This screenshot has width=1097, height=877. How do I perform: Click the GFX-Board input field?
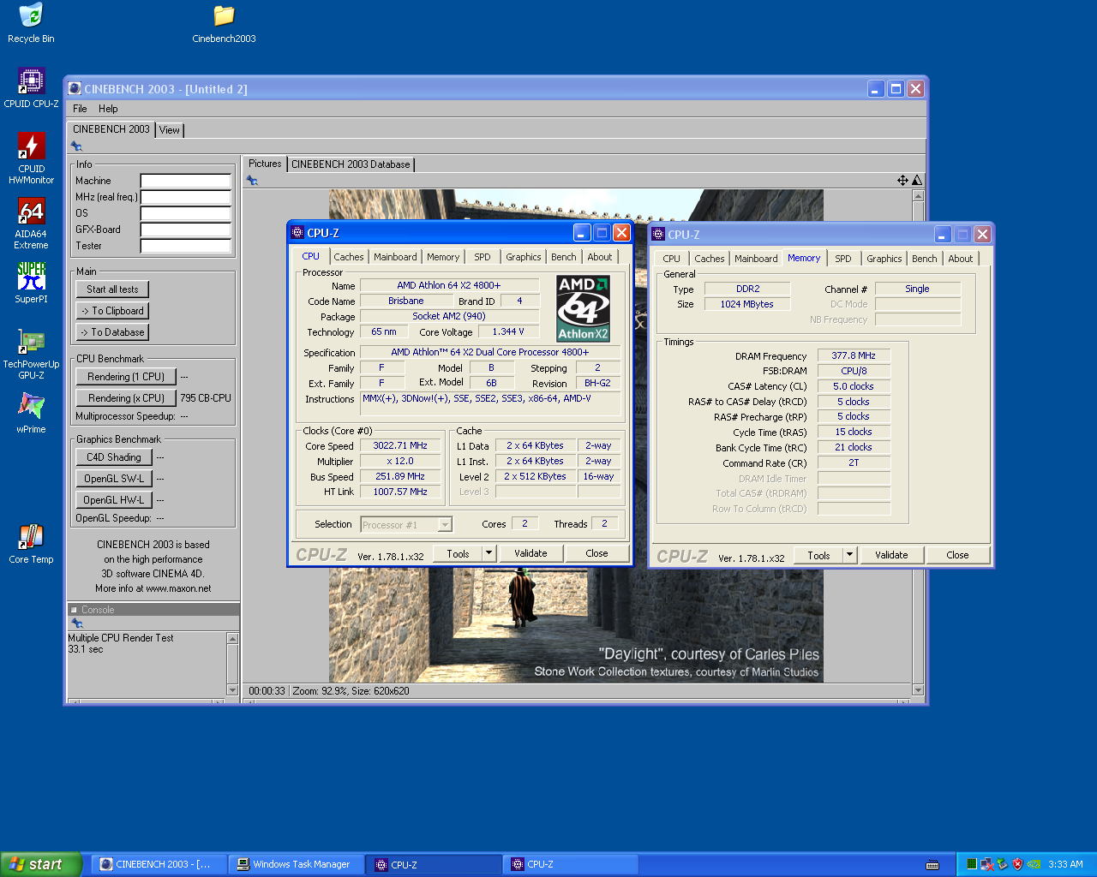pos(186,230)
